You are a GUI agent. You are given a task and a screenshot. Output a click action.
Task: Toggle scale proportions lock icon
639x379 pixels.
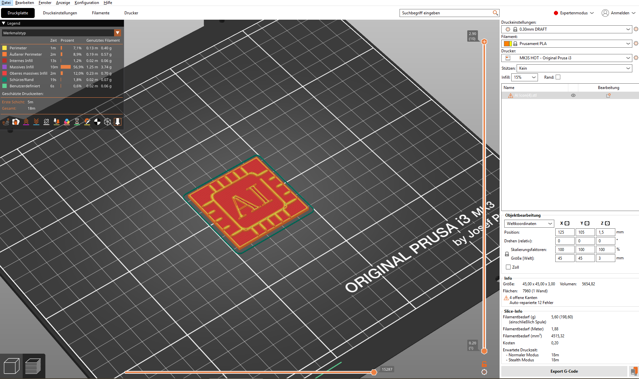coord(507,254)
